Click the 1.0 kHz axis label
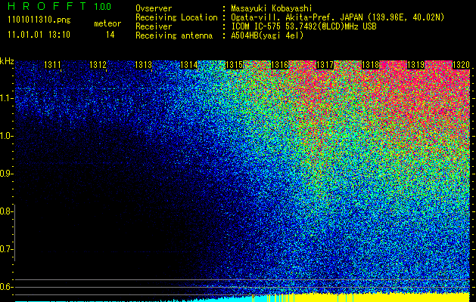Viewport: 476px width, 302px height. [6, 137]
